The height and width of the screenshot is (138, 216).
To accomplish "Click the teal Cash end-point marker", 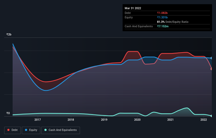I will click(x=212, y=116).
